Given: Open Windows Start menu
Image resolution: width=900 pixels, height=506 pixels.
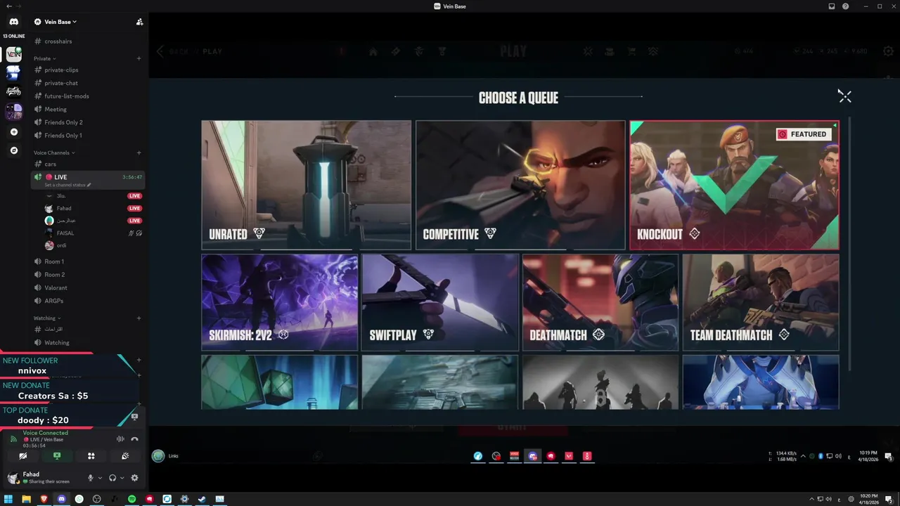Looking at the screenshot, I should (x=9, y=499).
